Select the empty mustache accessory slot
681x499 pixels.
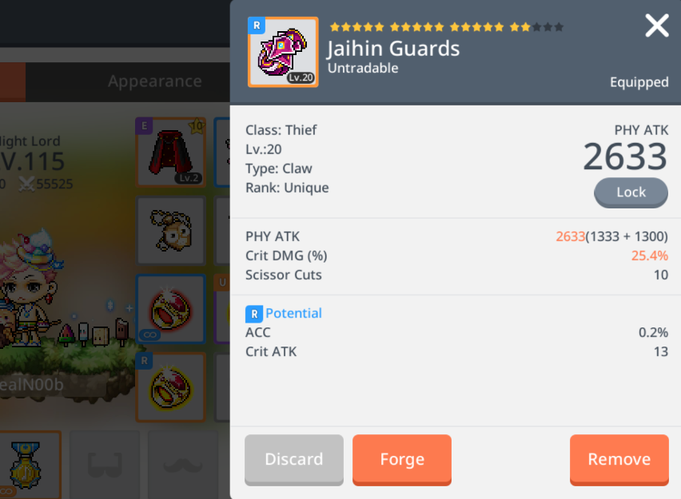point(183,465)
